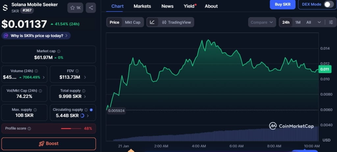Click the Market cap info icon
The height and width of the screenshot is (152, 337).
coord(59,51)
